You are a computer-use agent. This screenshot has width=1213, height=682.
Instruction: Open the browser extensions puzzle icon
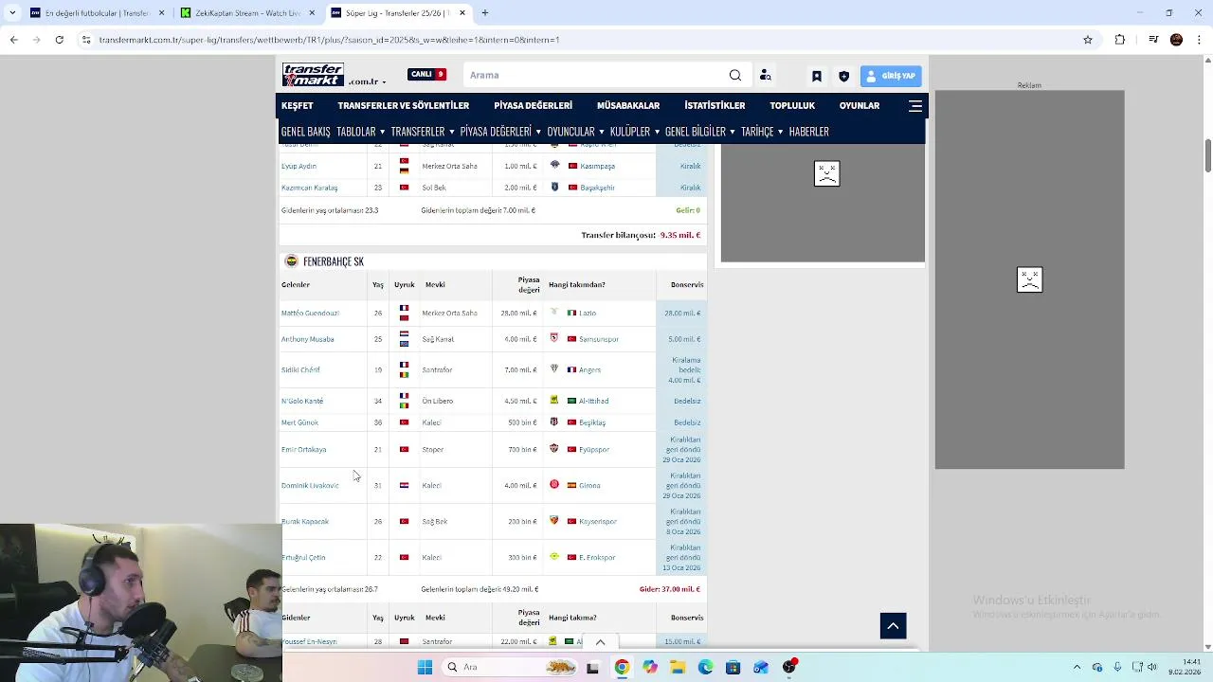[x=1120, y=40]
